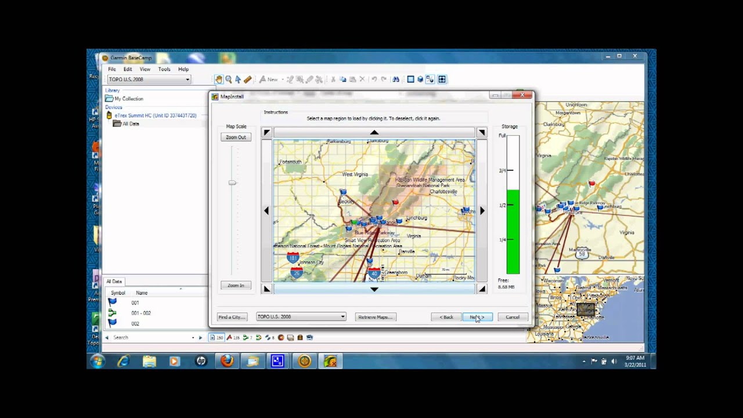The width and height of the screenshot is (743, 418).
Task: Select eTrex Summit HC device
Action: tap(156, 116)
